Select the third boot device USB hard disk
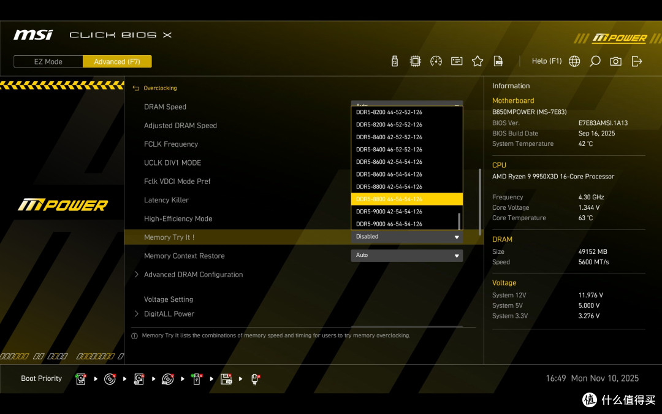Screen dimensions: 662x414 click(x=139, y=379)
